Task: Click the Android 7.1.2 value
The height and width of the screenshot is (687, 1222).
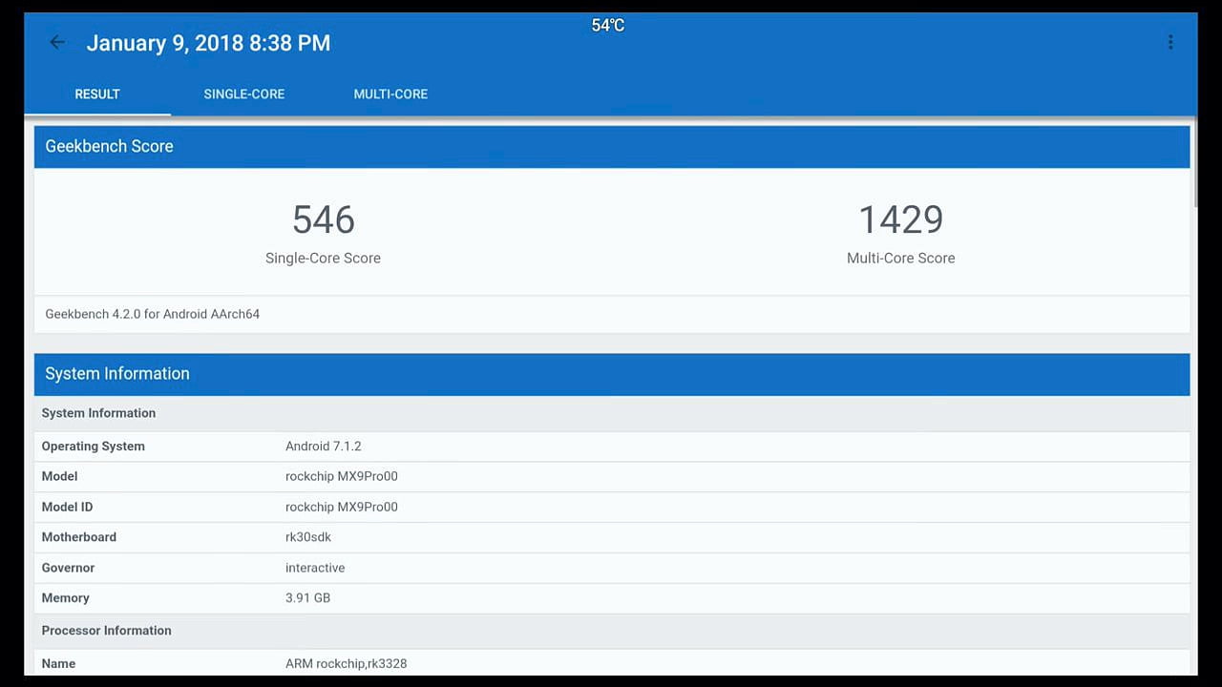Action: tap(324, 447)
